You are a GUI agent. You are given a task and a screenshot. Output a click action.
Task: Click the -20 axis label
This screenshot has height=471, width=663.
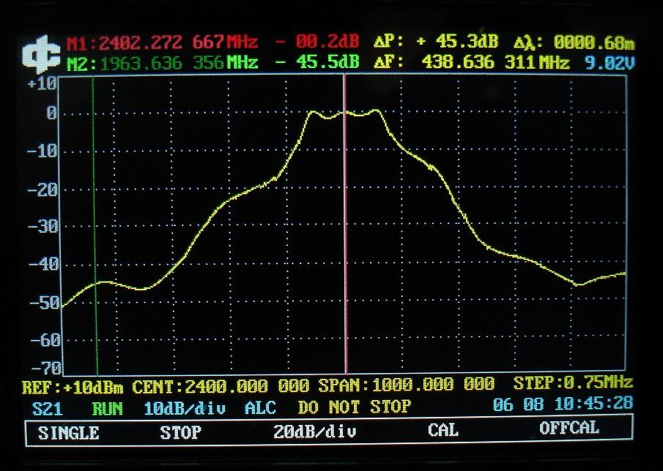(x=42, y=189)
